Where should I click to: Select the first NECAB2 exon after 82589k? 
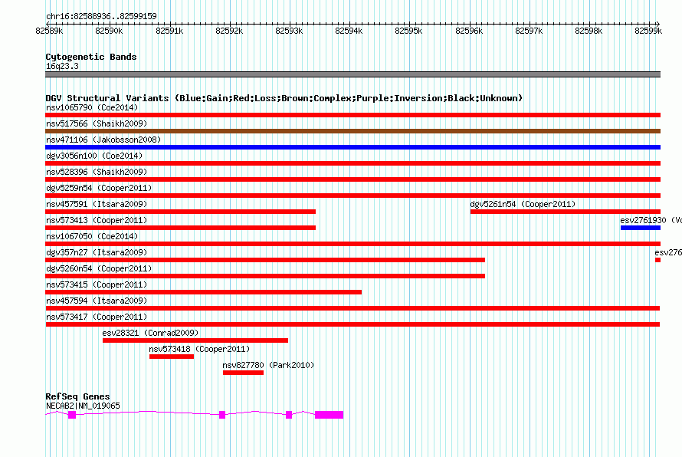[72, 415]
